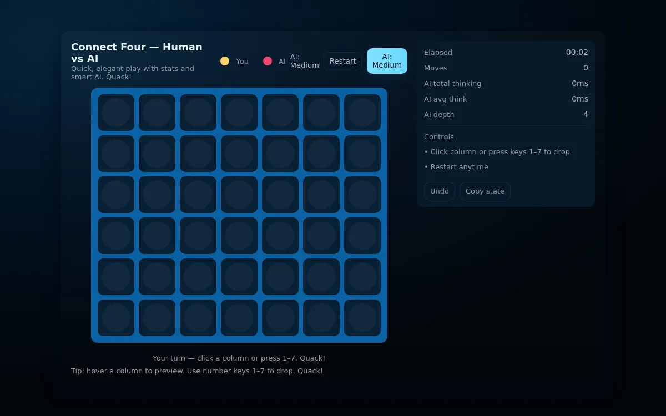Screen dimensions: 666x416
Task: Click the third-row cell in column 4
Action: 239,195
